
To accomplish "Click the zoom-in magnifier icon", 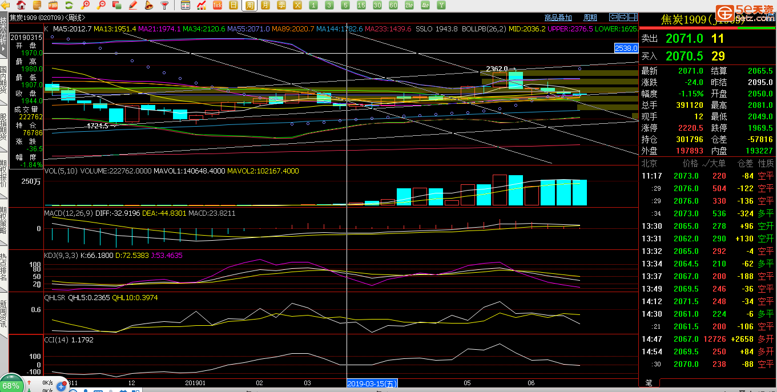I will point(86,5).
